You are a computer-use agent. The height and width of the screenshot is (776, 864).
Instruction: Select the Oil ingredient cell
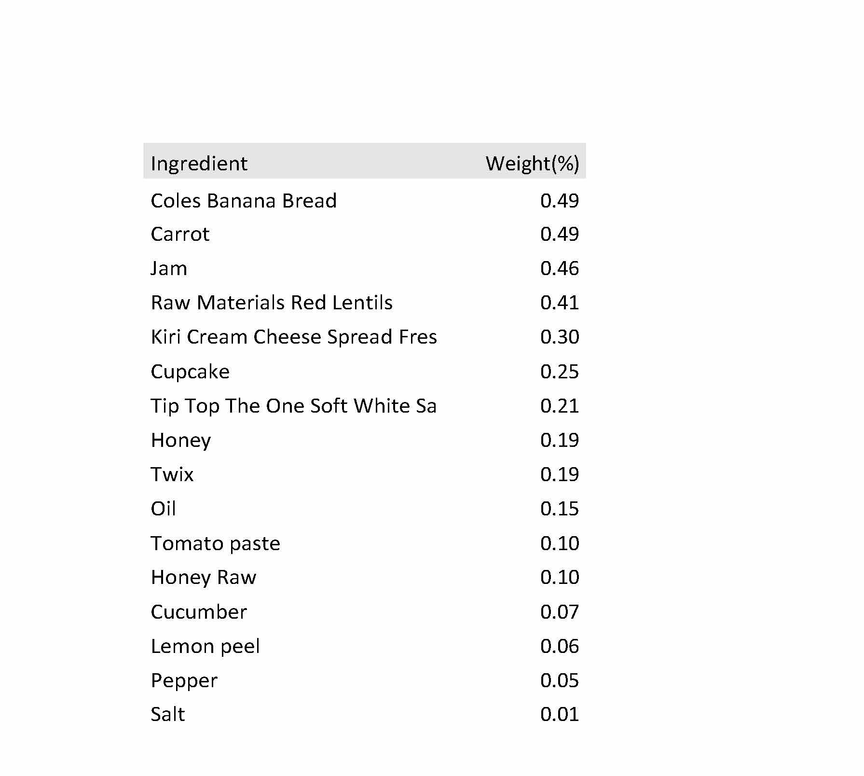point(163,509)
